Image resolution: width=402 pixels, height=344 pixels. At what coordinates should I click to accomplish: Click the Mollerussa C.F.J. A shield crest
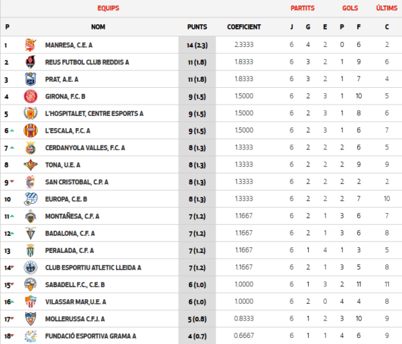(31, 319)
